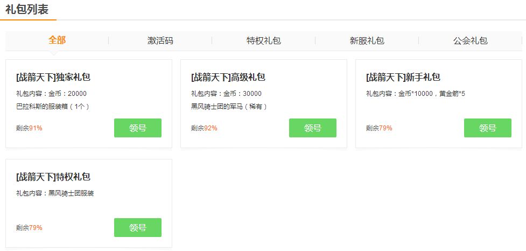Open the [战箭天下]特权礼包 card title
526x251 pixels.
point(53,177)
